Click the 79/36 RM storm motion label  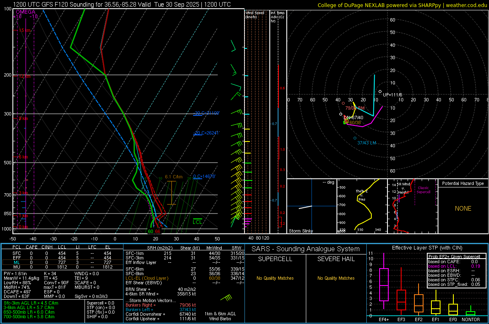click(x=355, y=108)
